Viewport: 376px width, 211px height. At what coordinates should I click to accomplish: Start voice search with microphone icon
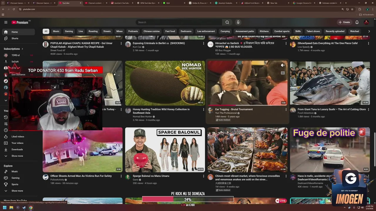coord(238,22)
